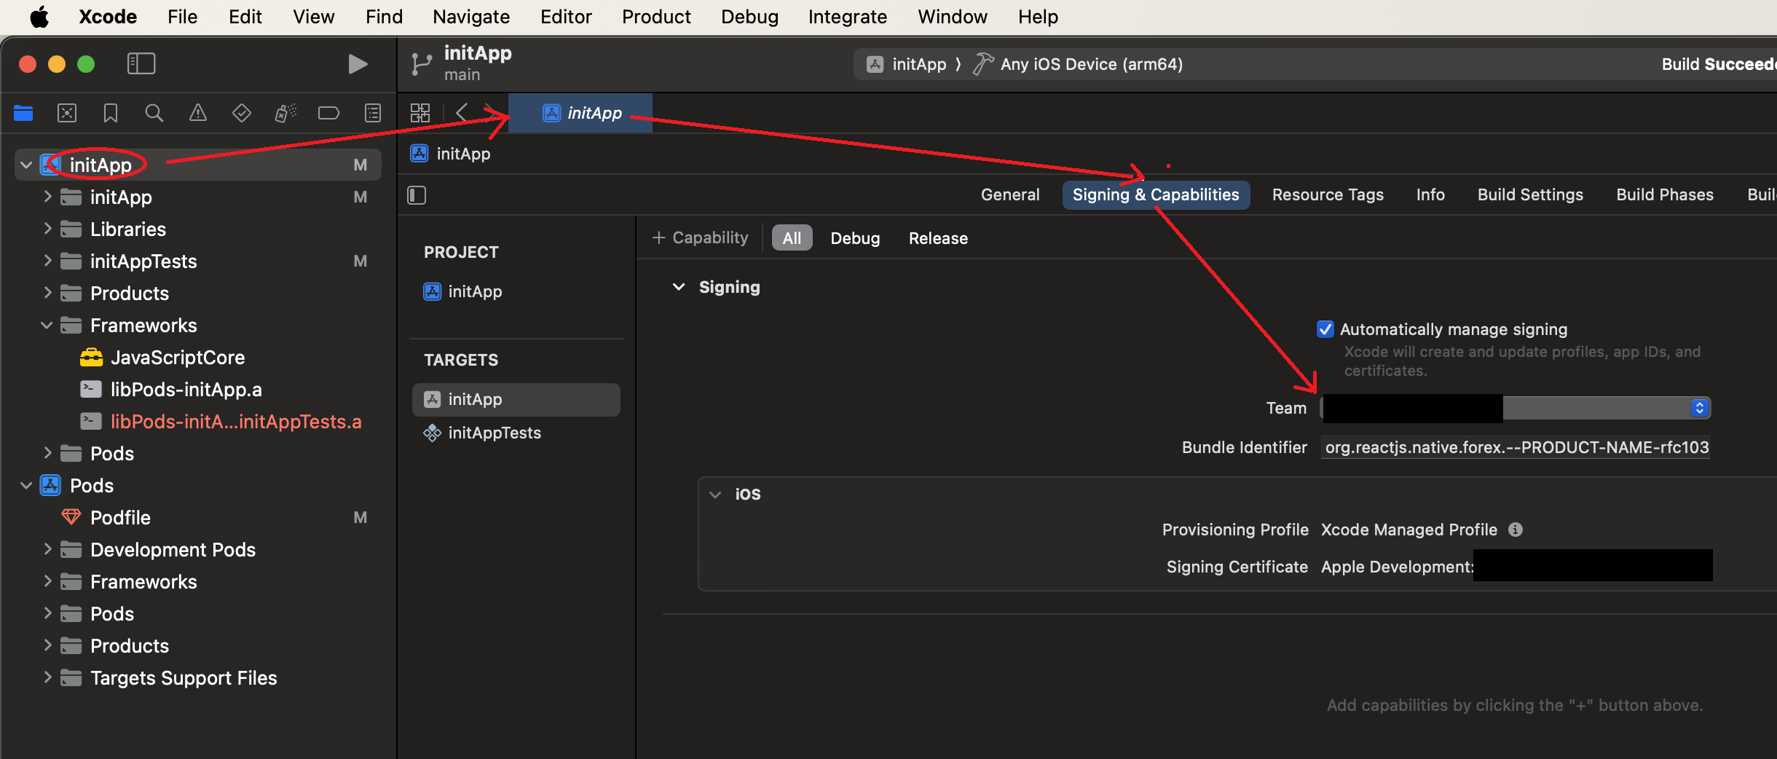This screenshot has height=759, width=1777.
Task: Collapse the Pods project
Action: coord(26,485)
